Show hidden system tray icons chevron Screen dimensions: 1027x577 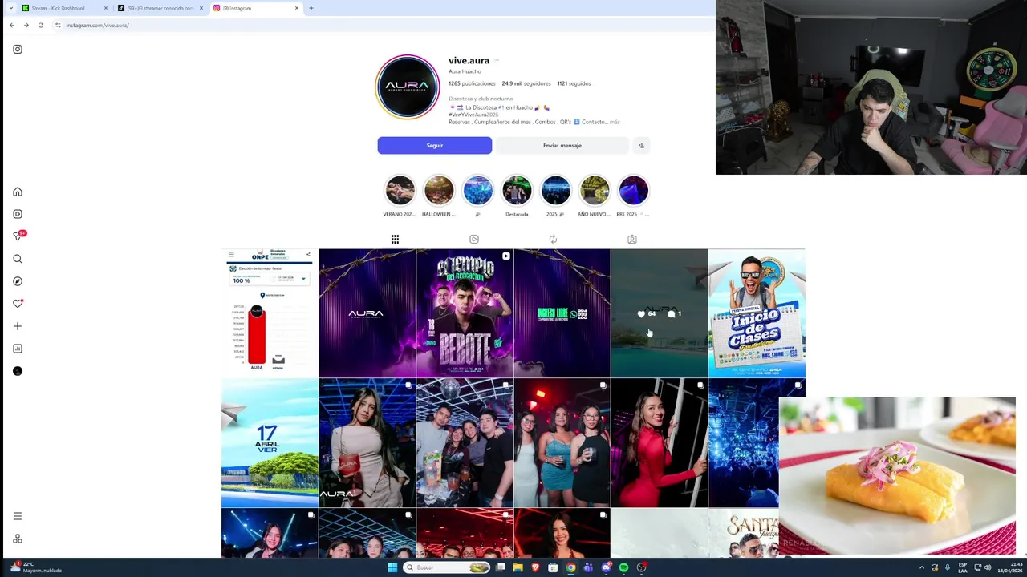921,567
